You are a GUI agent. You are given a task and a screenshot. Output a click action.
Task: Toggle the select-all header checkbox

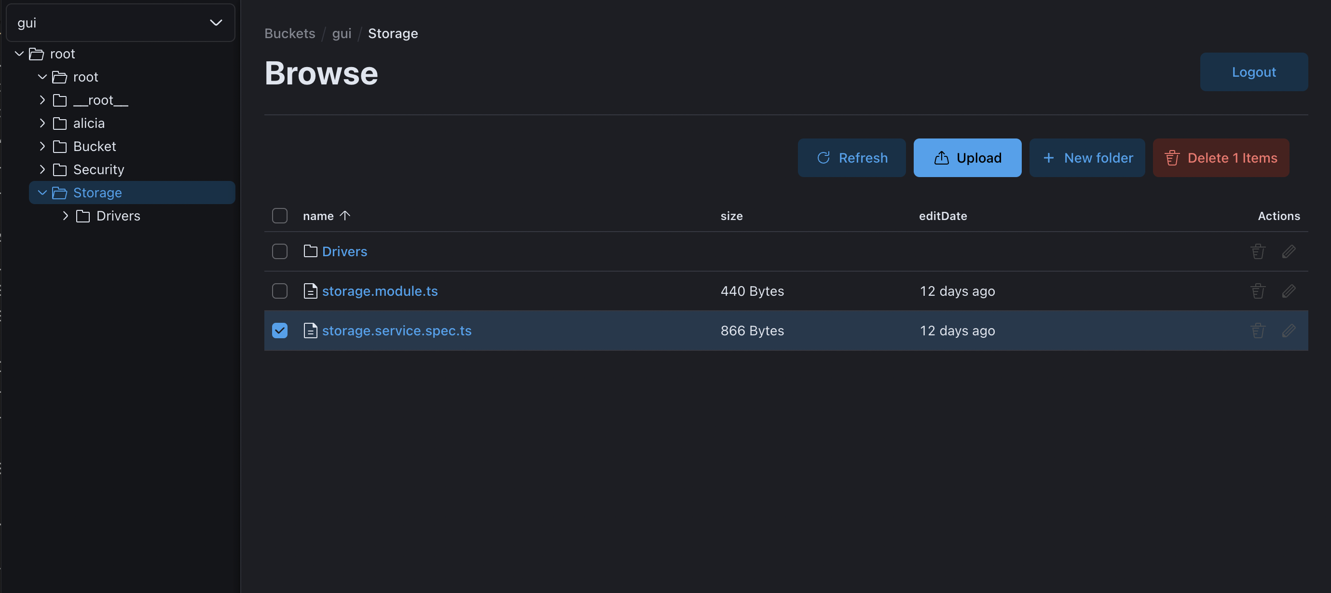279,216
